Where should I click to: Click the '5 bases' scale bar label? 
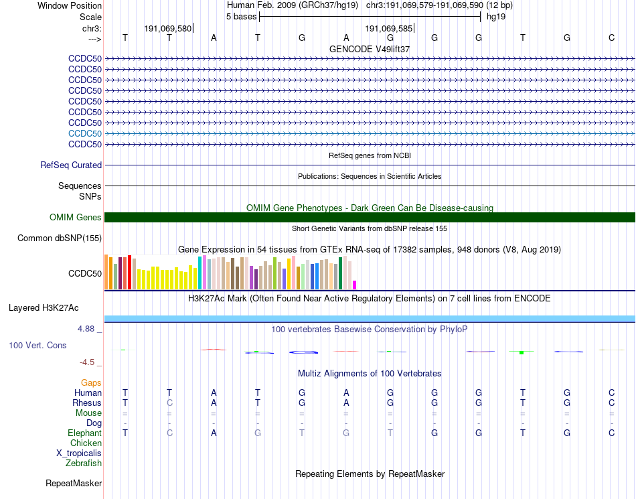[x=241, y=17]
